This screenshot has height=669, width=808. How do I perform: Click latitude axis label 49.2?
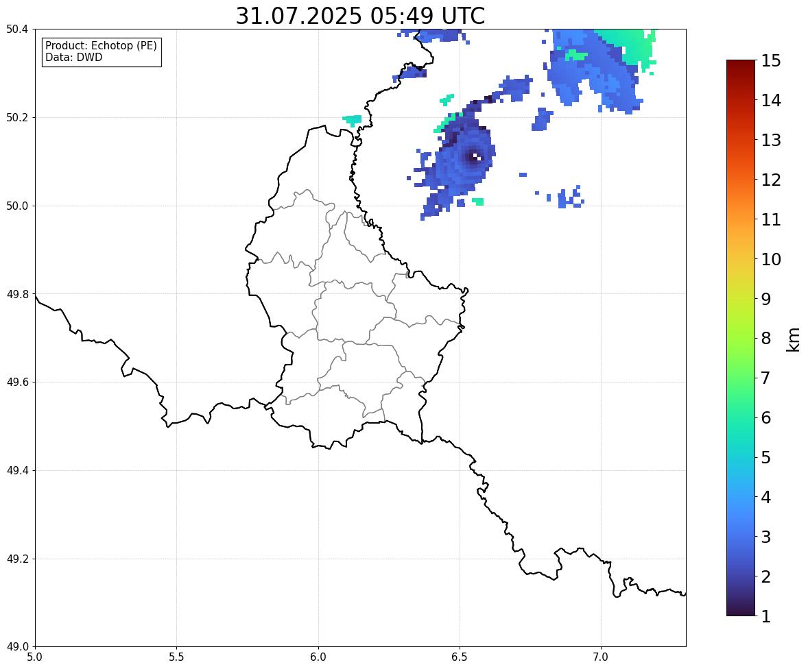pyautogui.click(x=18, y=559)
